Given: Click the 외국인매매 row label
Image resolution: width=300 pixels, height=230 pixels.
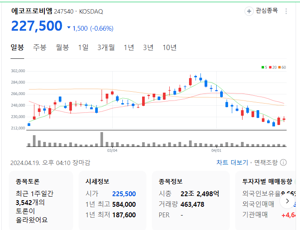Looking at the screenshot, I should (x=258, y=204).
